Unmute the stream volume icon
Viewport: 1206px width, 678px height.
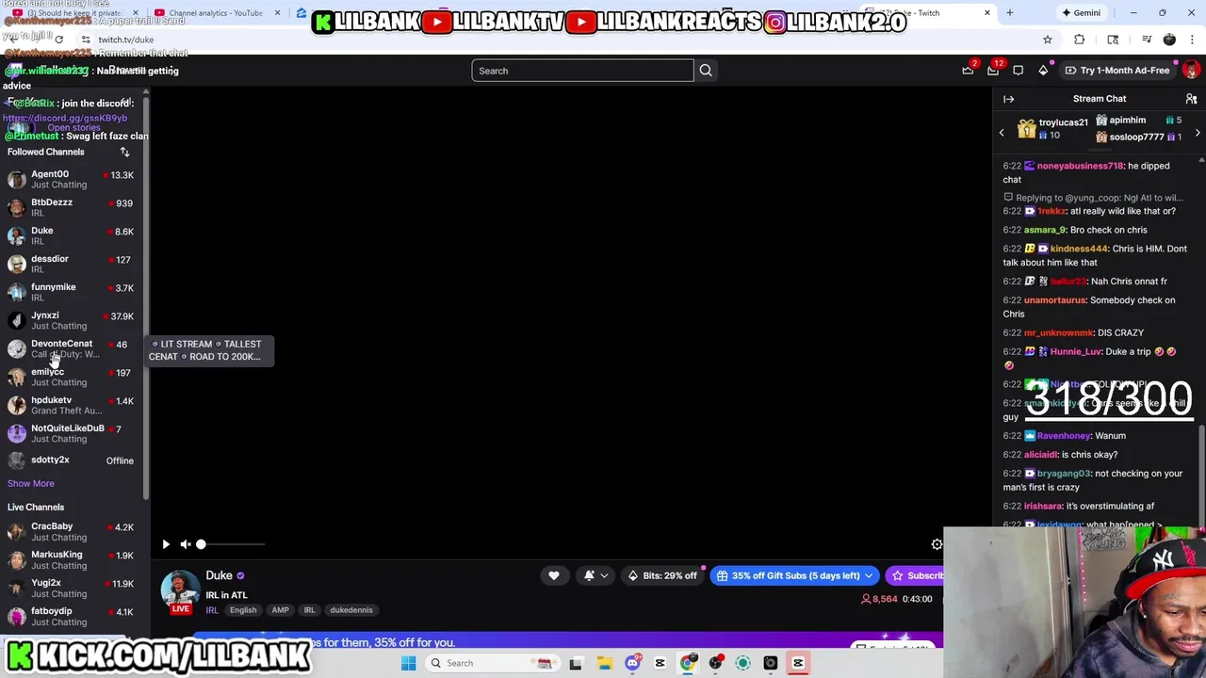[186, 544]
